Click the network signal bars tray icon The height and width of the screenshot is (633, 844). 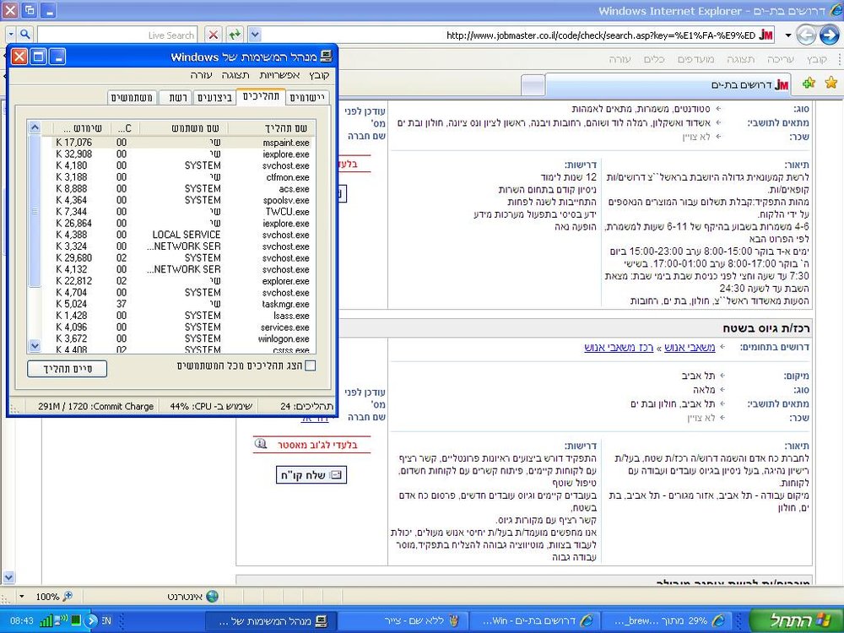pos(46,620)
